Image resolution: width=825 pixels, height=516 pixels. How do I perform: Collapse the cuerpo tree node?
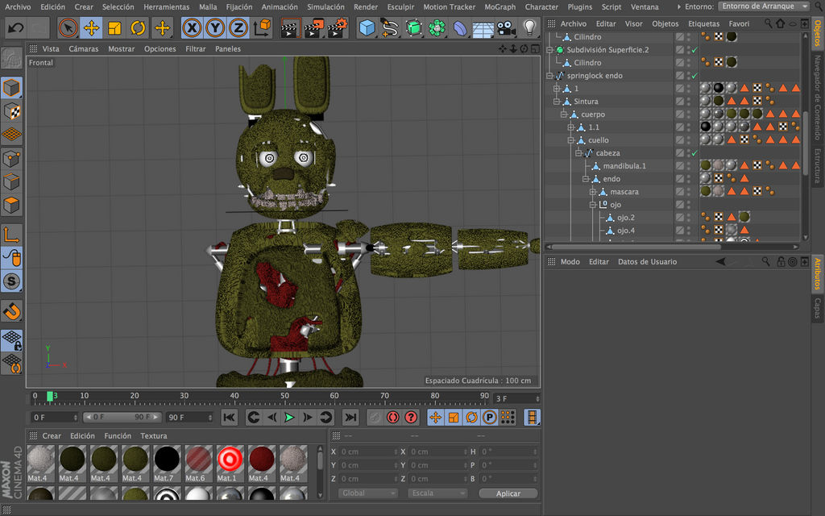click(x=564, y=114)
